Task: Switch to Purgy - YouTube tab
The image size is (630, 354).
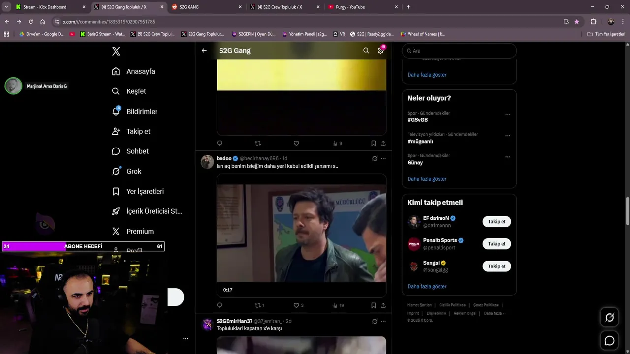Action: pyautogui.click(x=363, y=7)
